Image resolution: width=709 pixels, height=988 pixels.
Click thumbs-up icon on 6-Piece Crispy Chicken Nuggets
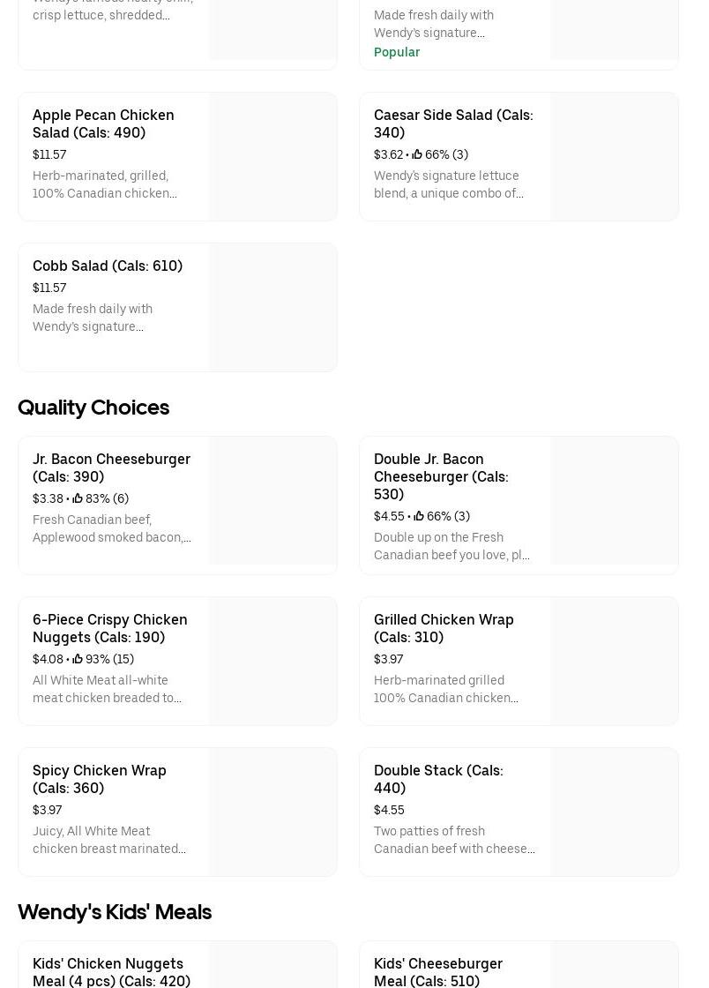click(78, 659)
